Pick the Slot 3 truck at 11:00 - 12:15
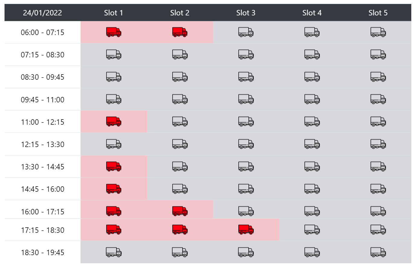414x266 pixels. [x=246, y=122]
